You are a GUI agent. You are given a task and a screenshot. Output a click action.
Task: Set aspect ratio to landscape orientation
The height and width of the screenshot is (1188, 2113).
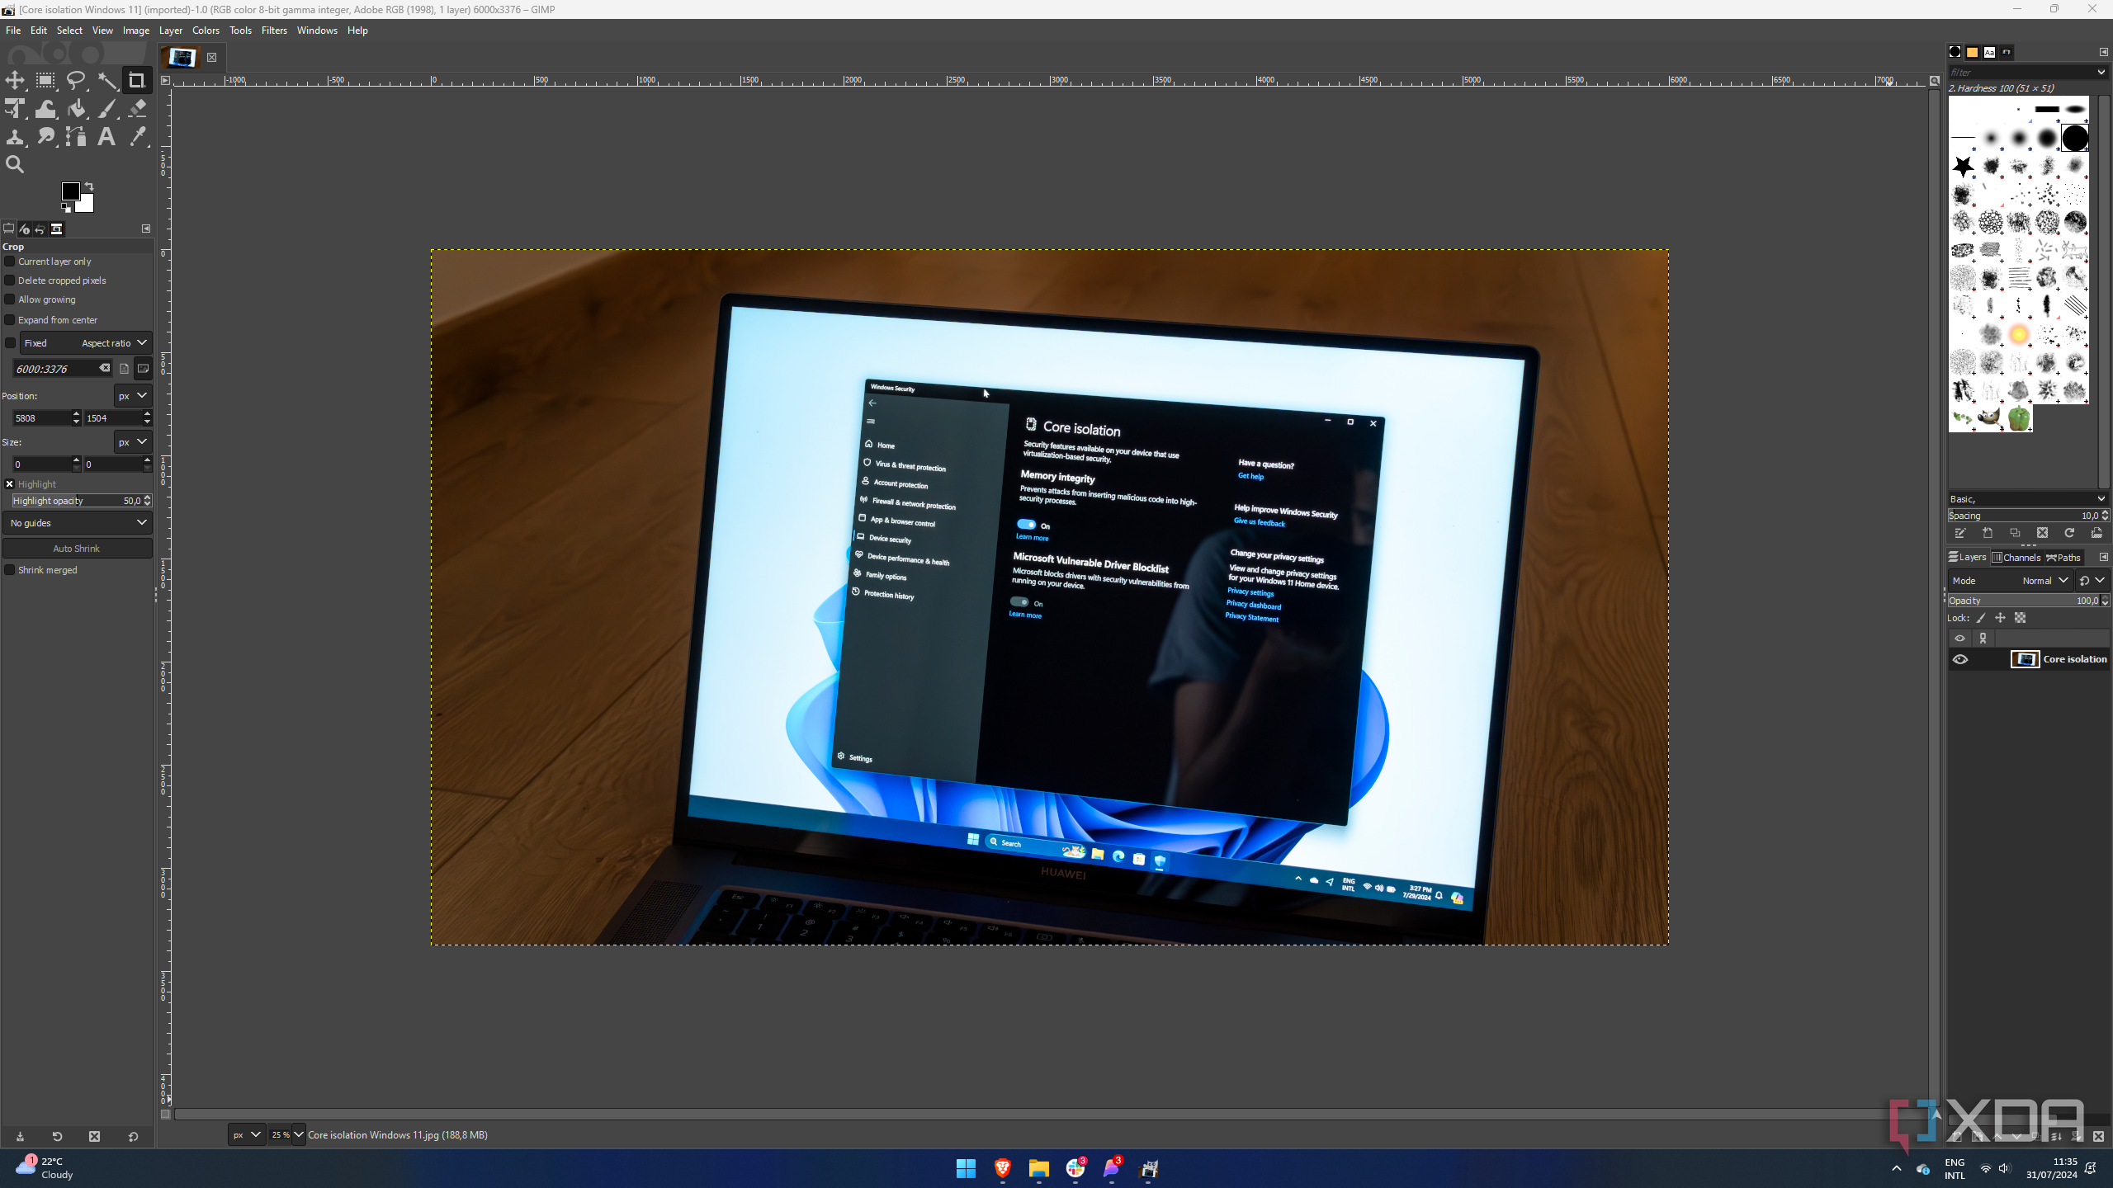(x=143, y=369)
